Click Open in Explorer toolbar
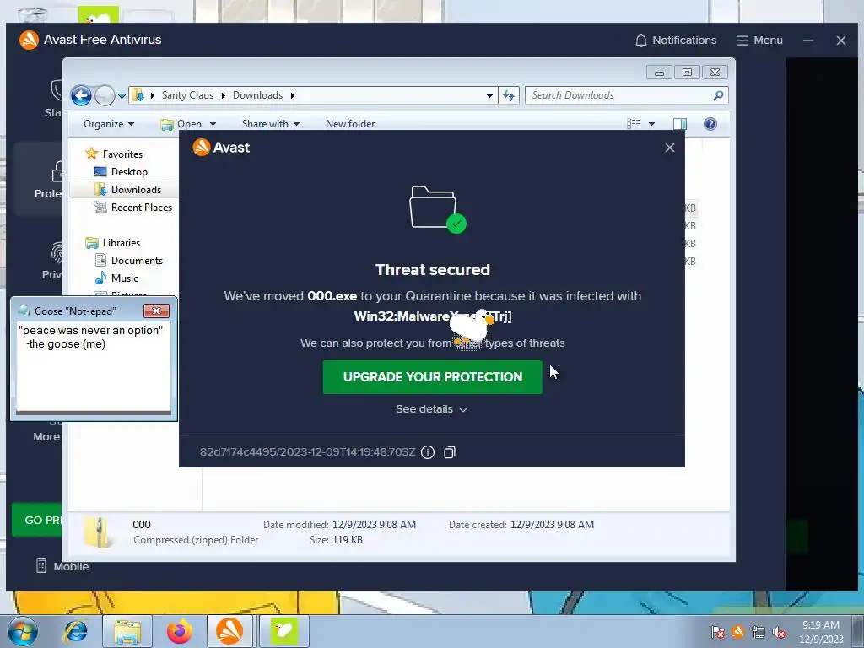864x648 pixels. point(181,124)
